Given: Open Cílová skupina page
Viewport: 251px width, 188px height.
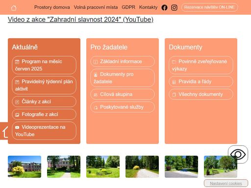Looking at the screenshot, I should click(x=123, y=94).
